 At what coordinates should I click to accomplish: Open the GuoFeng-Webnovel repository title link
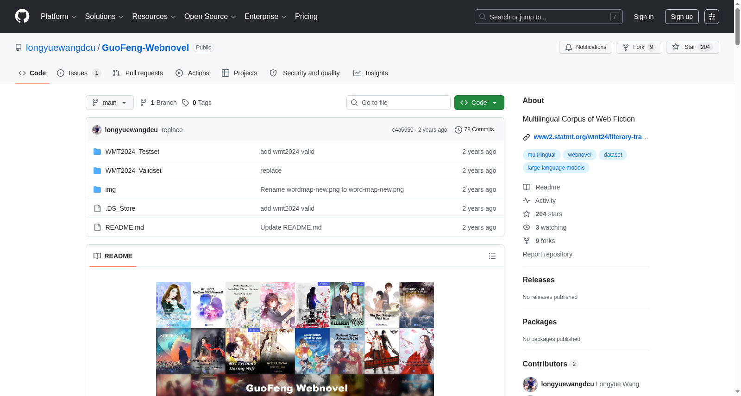click(145, 48)
